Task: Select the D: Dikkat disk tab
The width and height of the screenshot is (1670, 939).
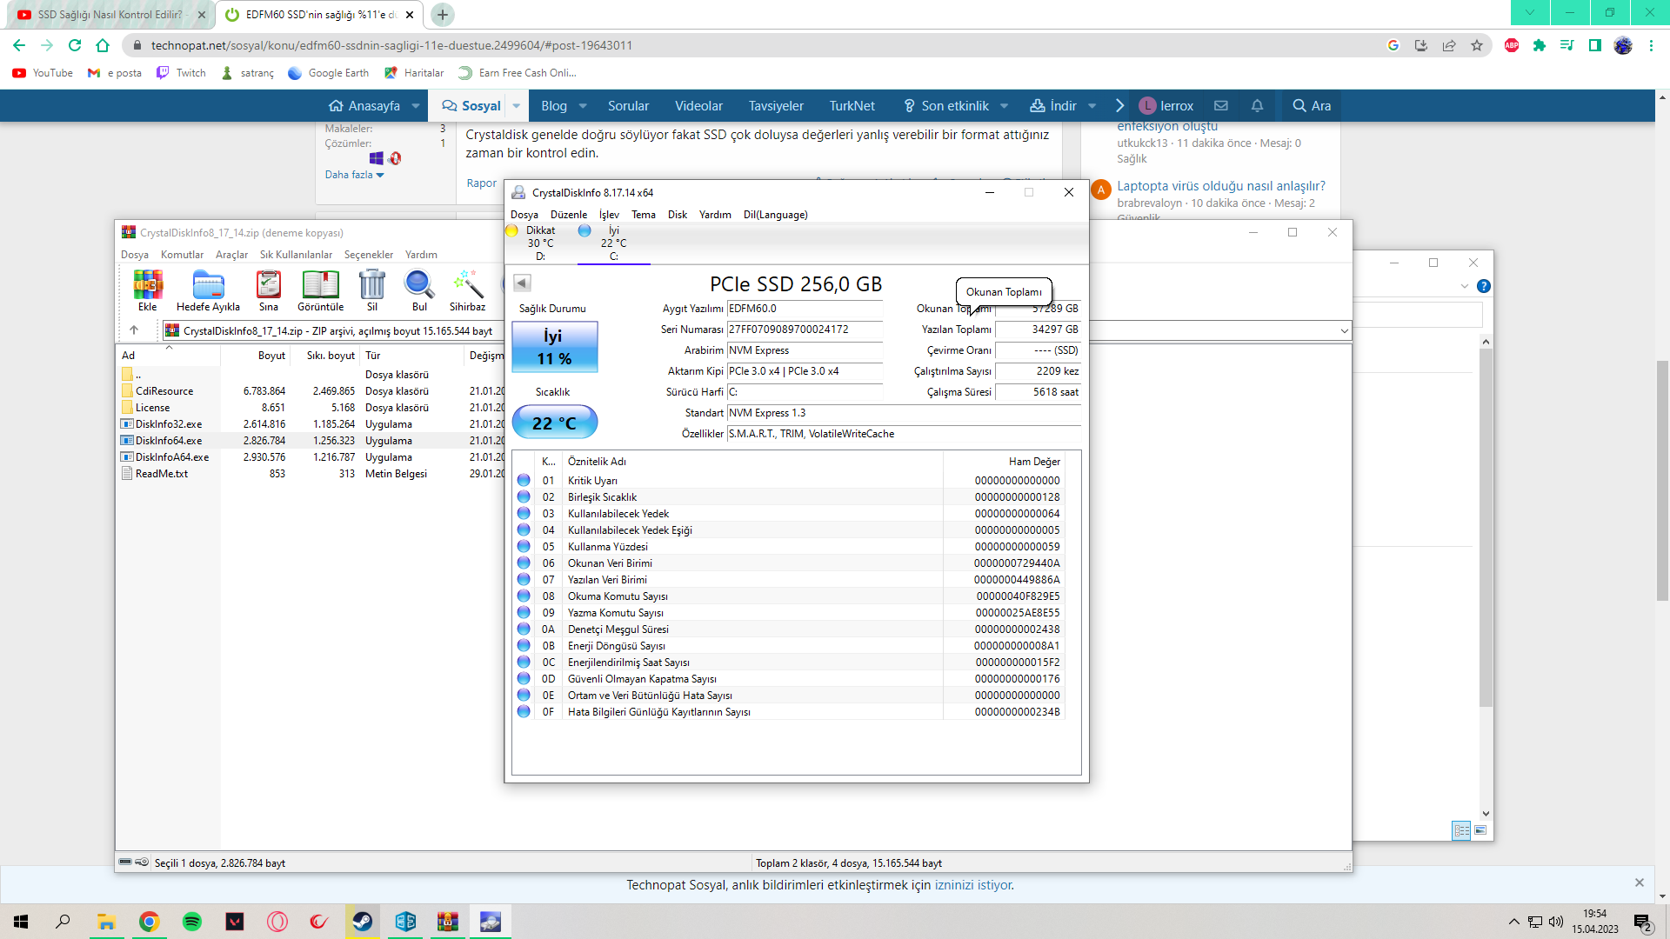Action: [x=539, y=243]
